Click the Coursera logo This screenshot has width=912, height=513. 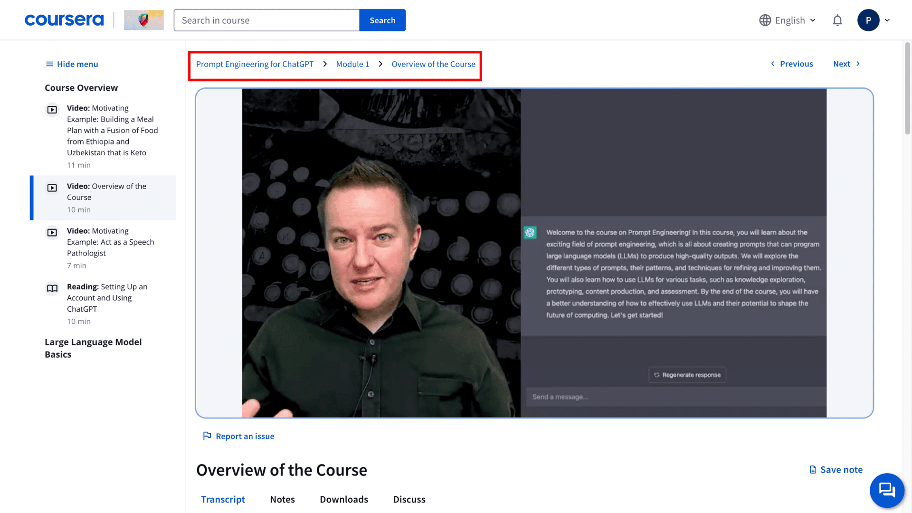tap(64, 20)
